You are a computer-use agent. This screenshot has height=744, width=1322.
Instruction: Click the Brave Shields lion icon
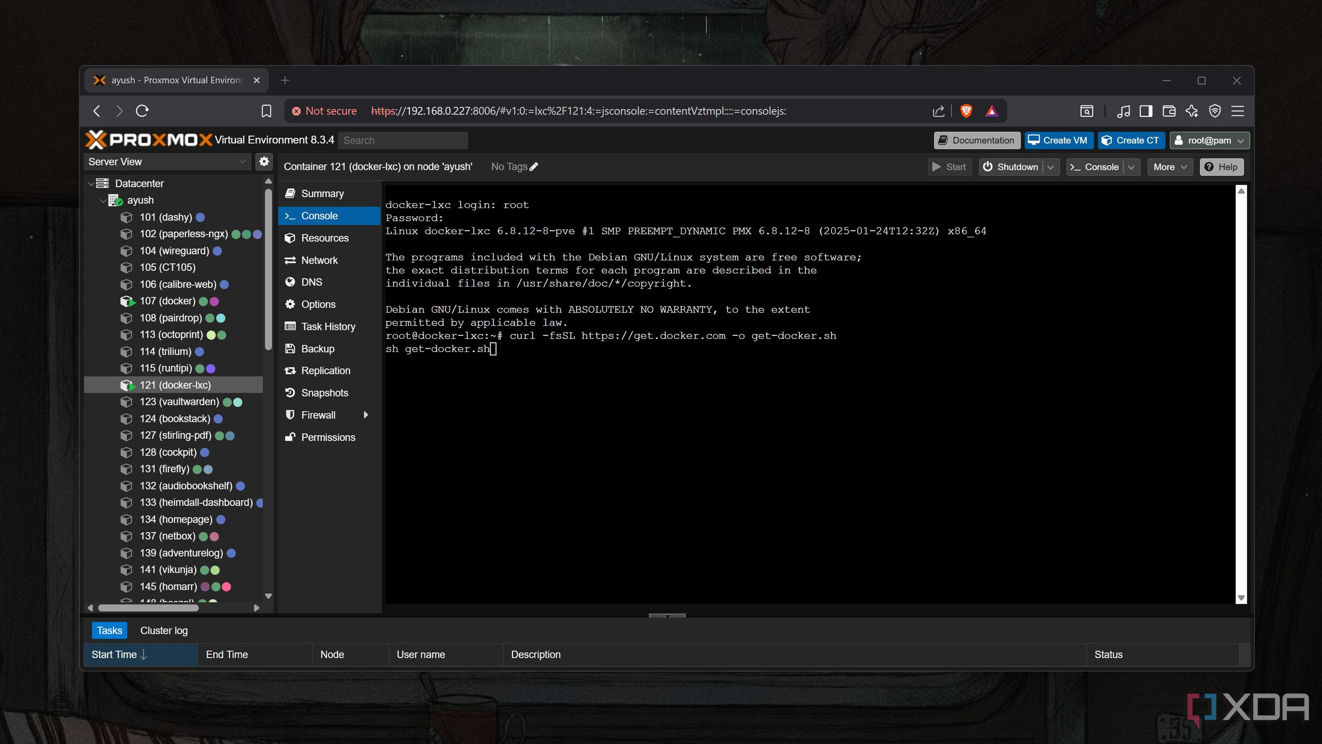point(966,111)
